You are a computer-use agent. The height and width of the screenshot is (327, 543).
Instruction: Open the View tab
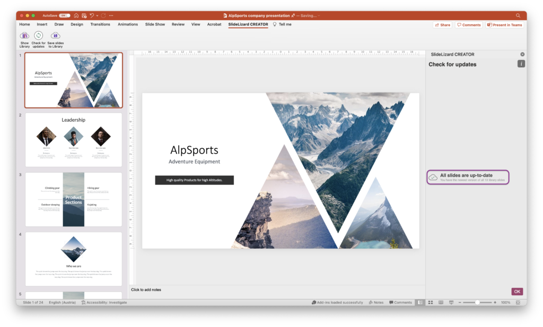(196, 24)
